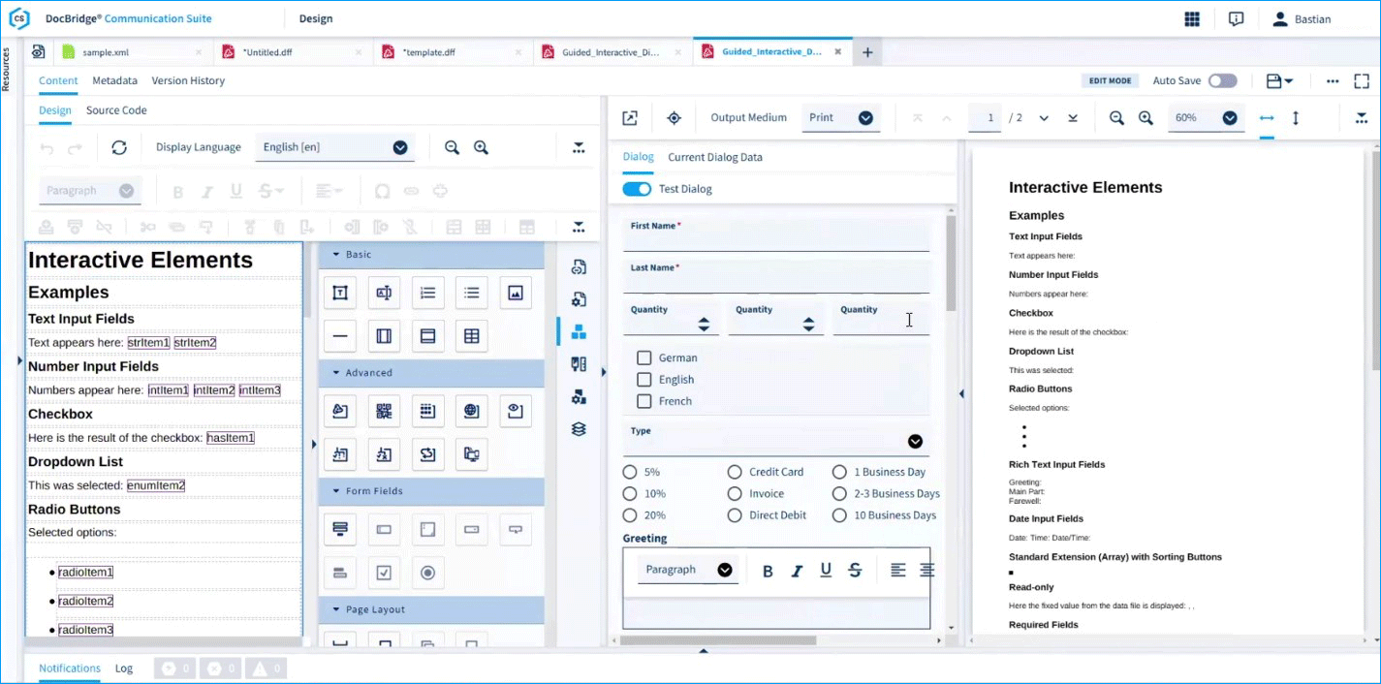This screenshot has height=684, width=1381.
Task: Enter fullscreen editor mode
Action: (1363, 80)
